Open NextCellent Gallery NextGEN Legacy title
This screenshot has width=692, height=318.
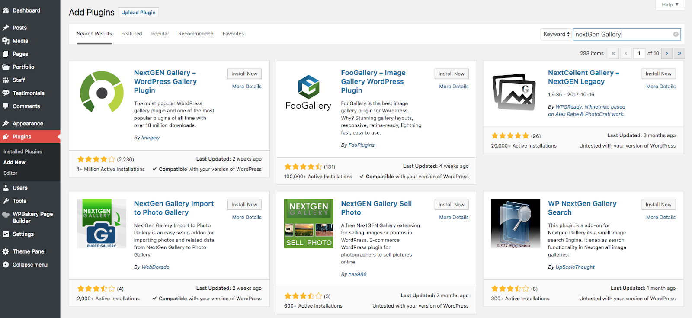(x=583, y=77)
